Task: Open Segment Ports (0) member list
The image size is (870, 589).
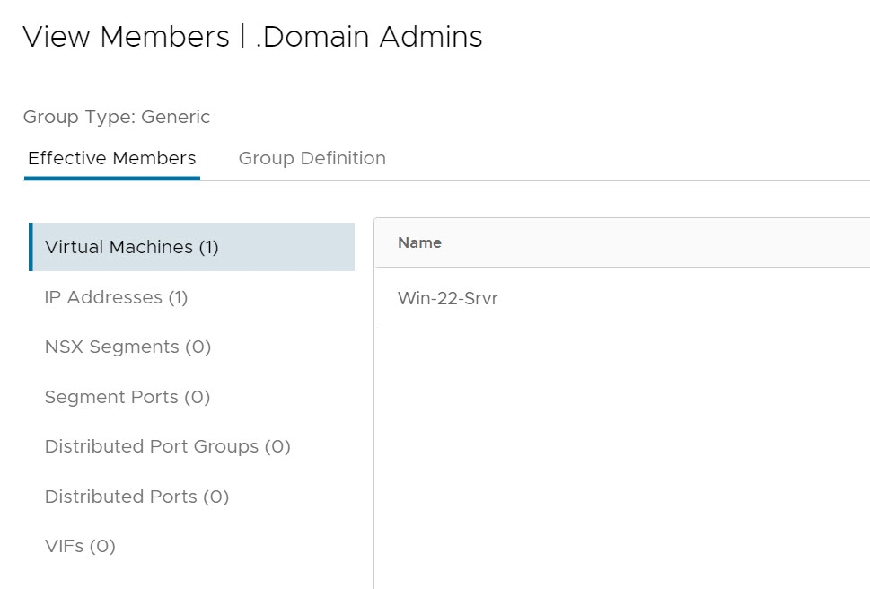Action: tap(127, 397)
